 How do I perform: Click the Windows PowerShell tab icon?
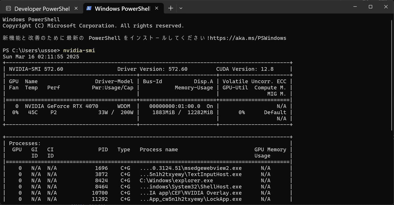[89, 9]
